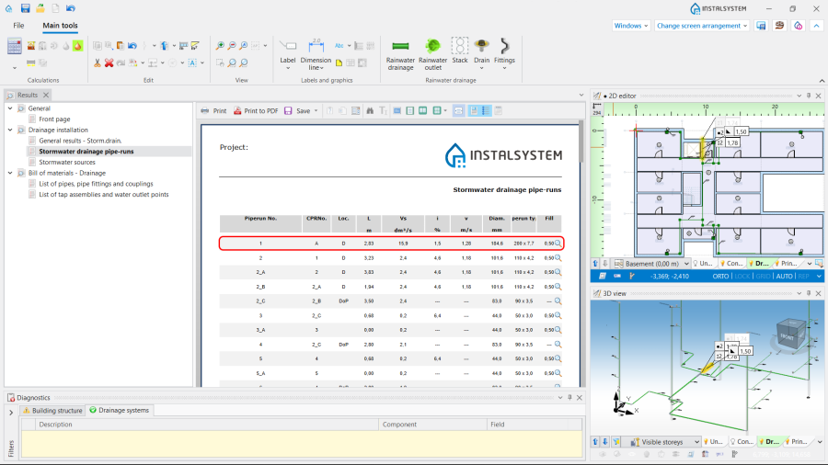This screenshot has height=465, width=828.
Task: Open a file with the folder icon
Action: 40,8
